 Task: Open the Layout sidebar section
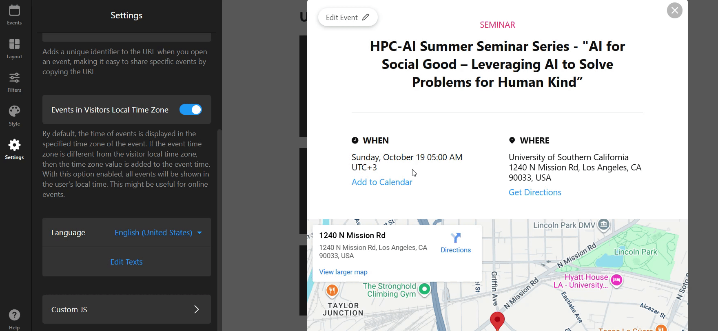click(14, 49)
